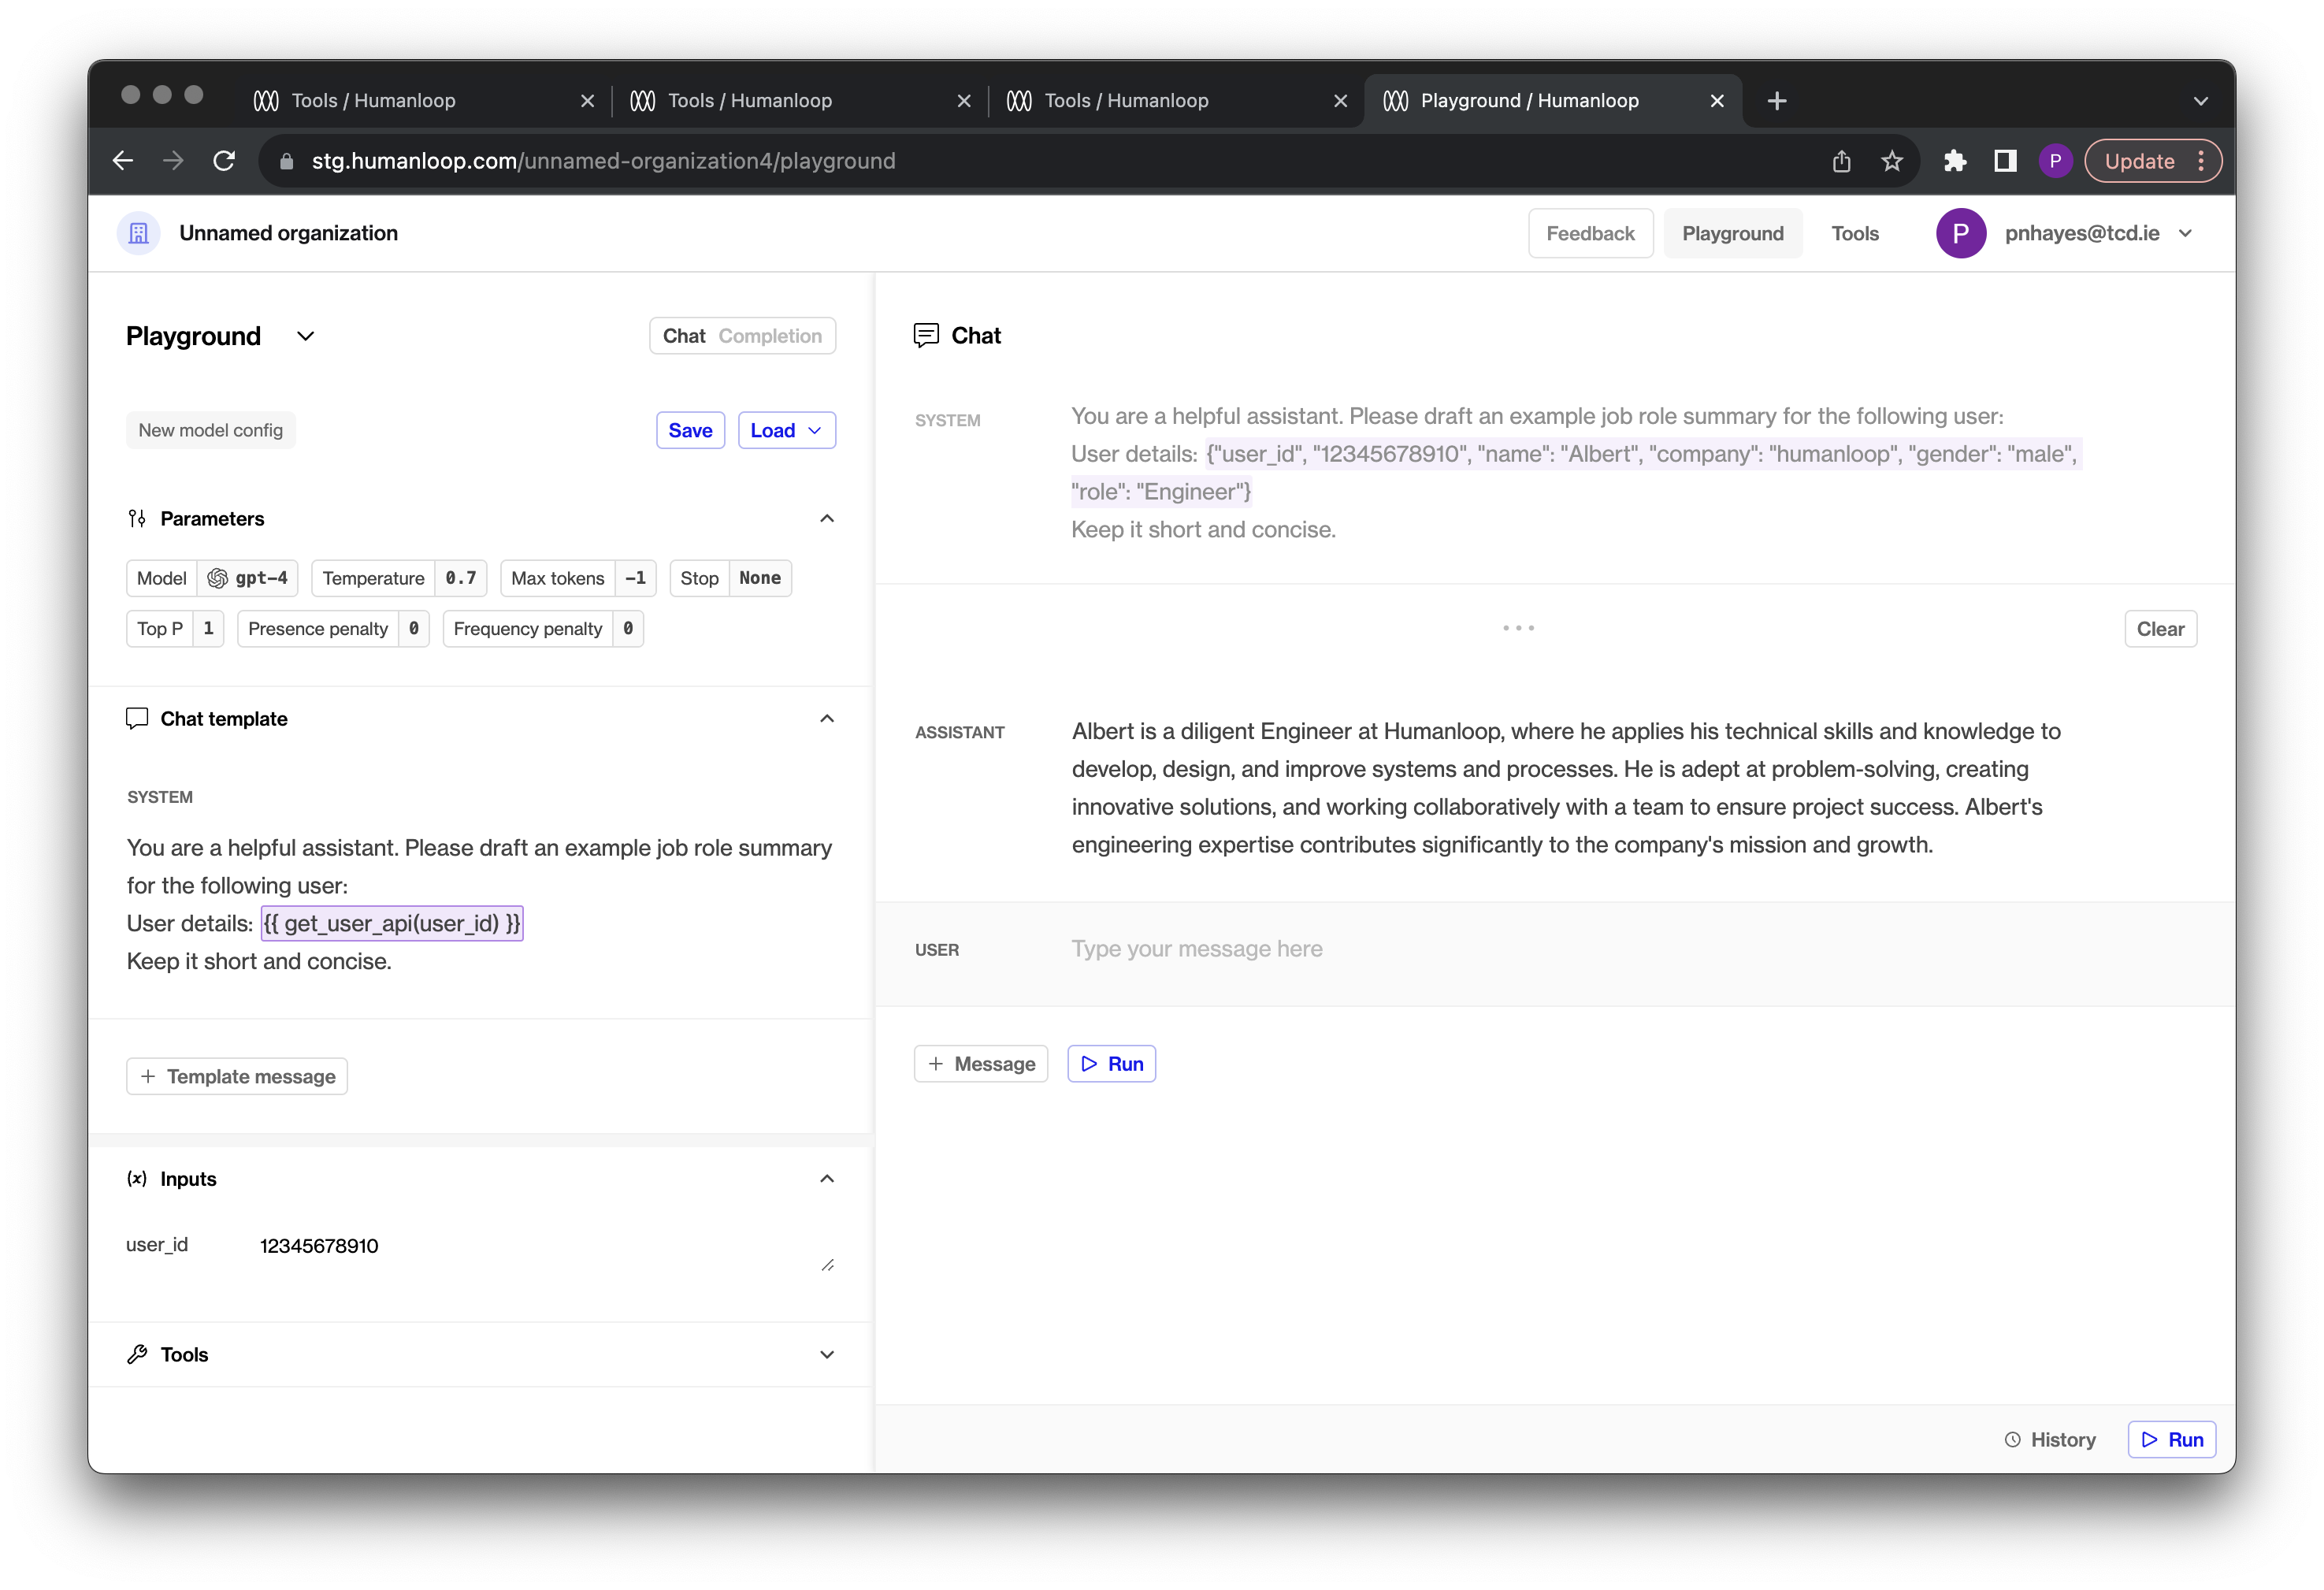Add a new Message in chat
This screenshot has height=1590, width=2324.
pos(981,1064)
